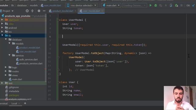Collapse the models folder
The image size is (196, 110).
click(x=9, y=43)
